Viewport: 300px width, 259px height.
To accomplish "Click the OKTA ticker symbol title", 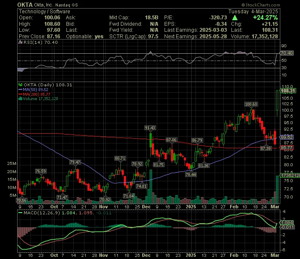I will (x=25, y=5).
